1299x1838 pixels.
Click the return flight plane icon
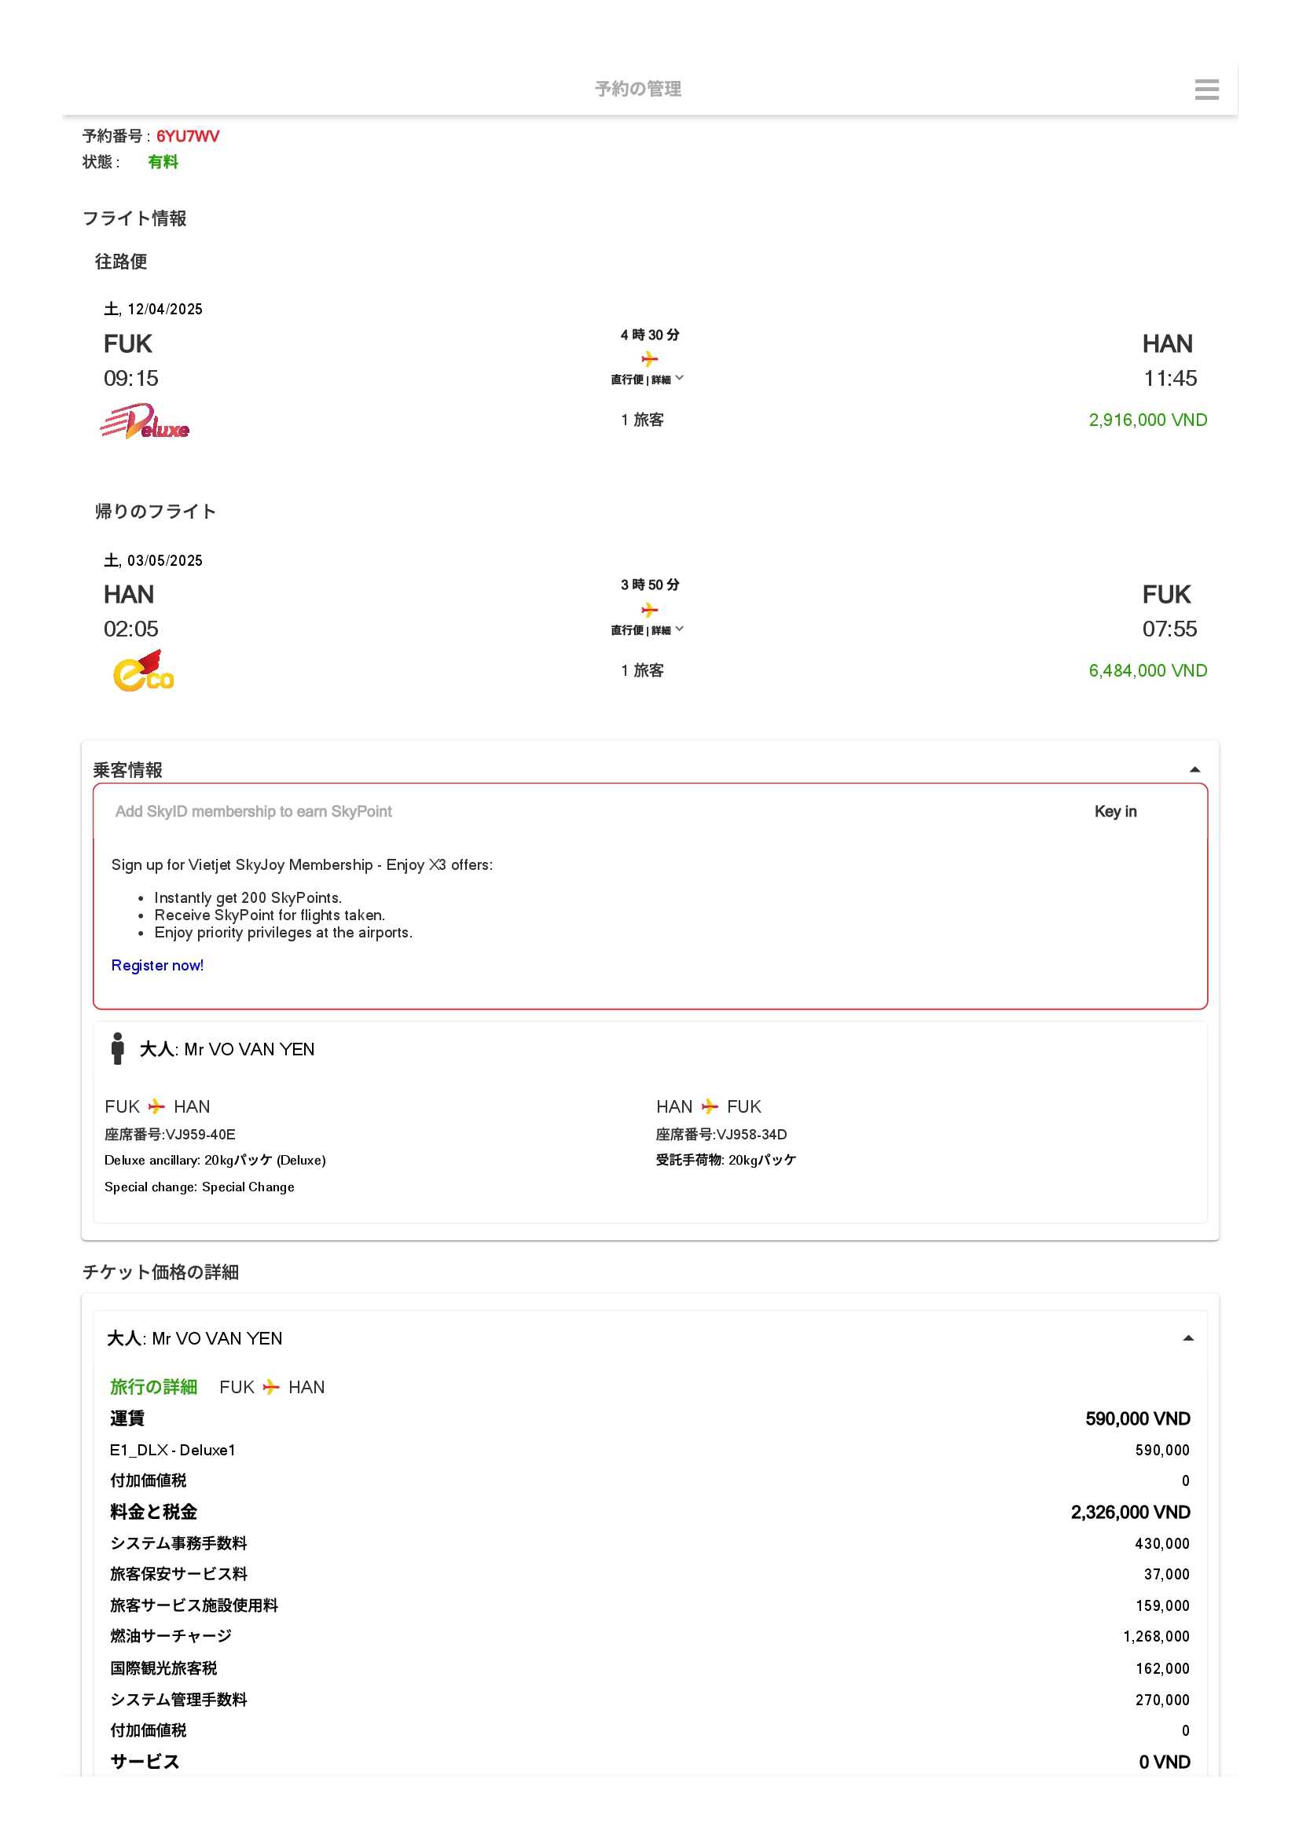[649, 610]
